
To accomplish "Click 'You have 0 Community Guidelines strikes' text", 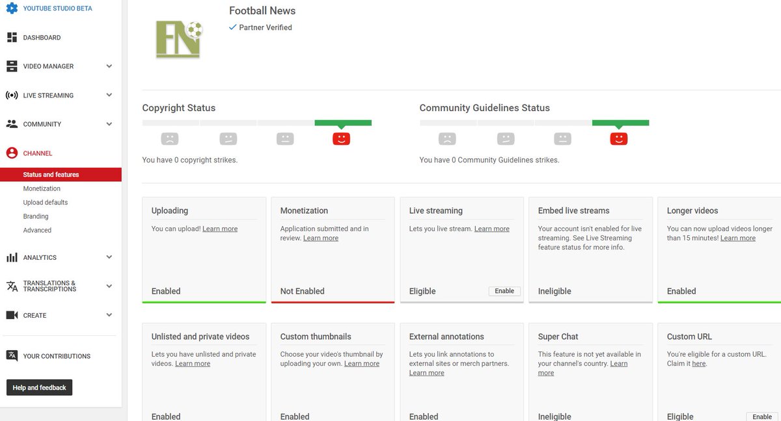I will (489, 160).
